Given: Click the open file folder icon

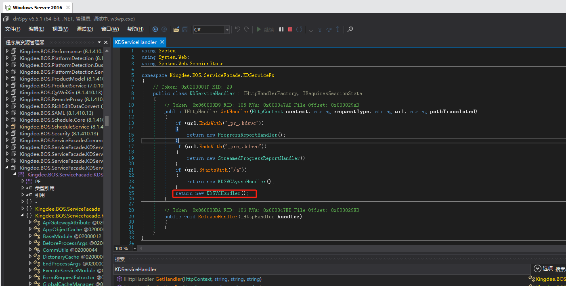Looking at the screenshot, I should 176,29.
